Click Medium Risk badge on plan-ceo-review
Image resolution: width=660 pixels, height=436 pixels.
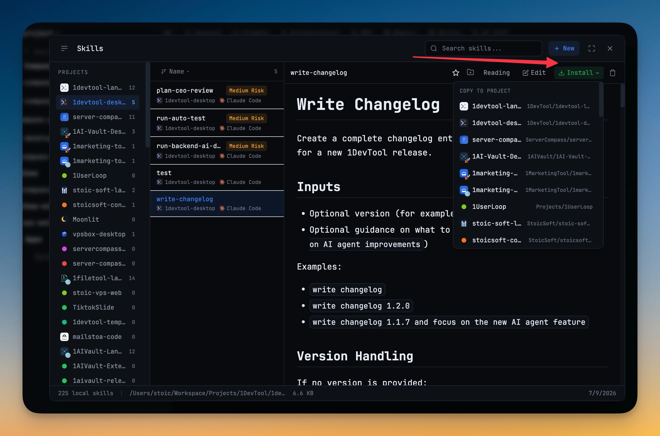[246, 90]
